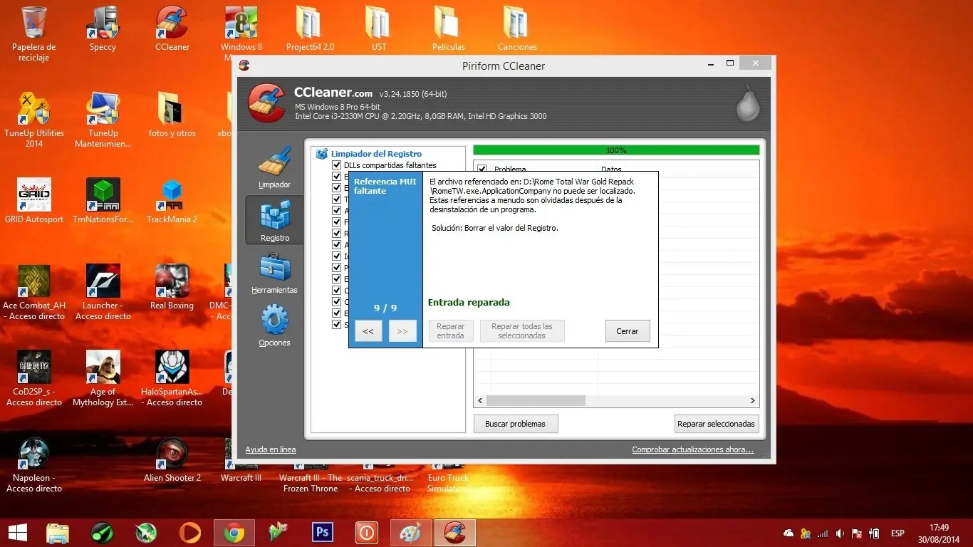The image size is (973, 547).
Task: Click the >> next issue button
Action: pyautogui.click(x=402, y=331)
